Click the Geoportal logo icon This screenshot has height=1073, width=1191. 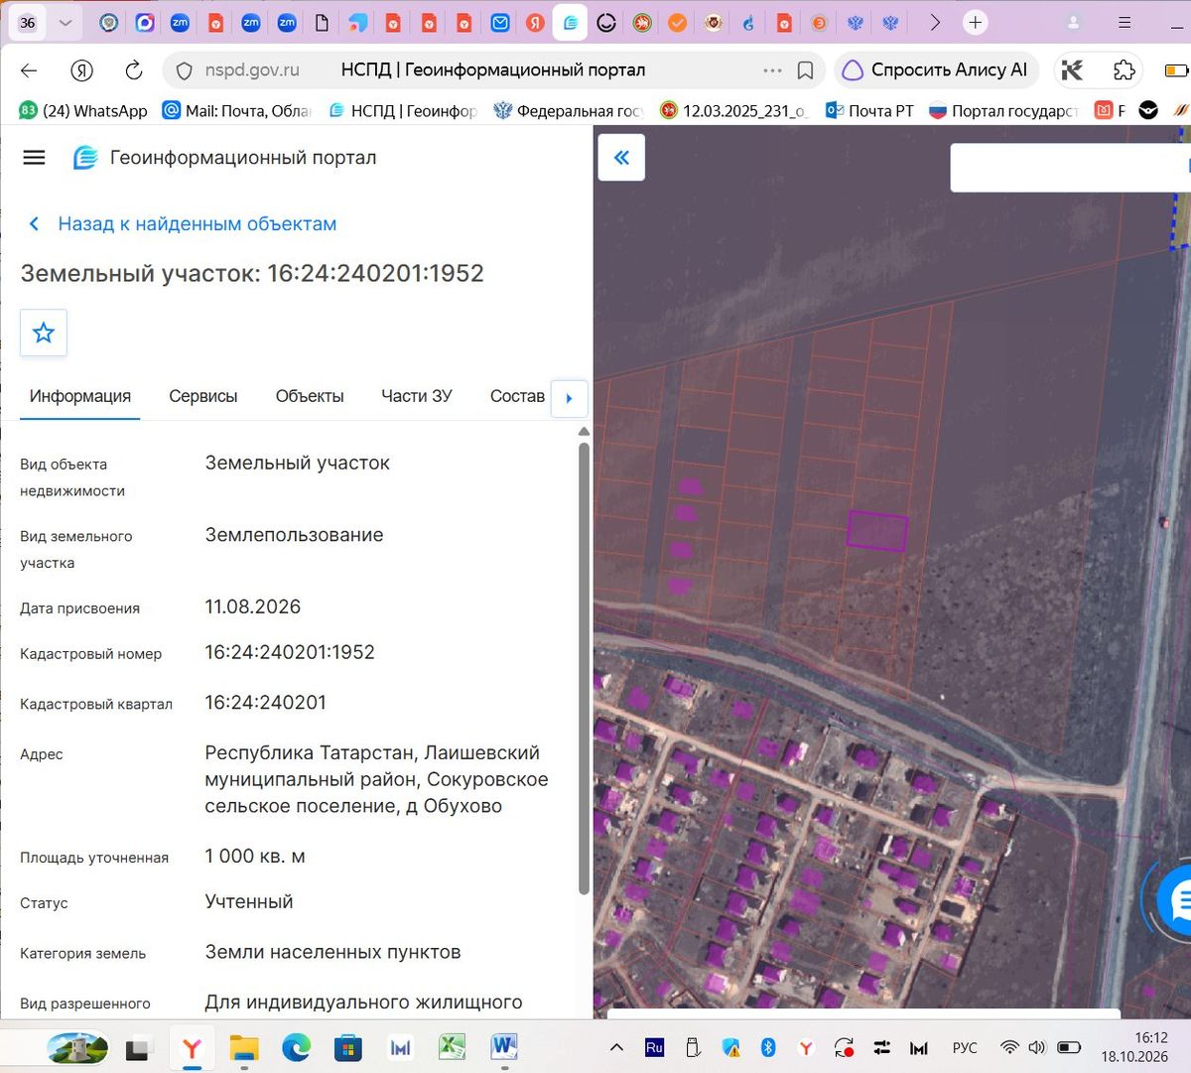click(x=85, y=157)
